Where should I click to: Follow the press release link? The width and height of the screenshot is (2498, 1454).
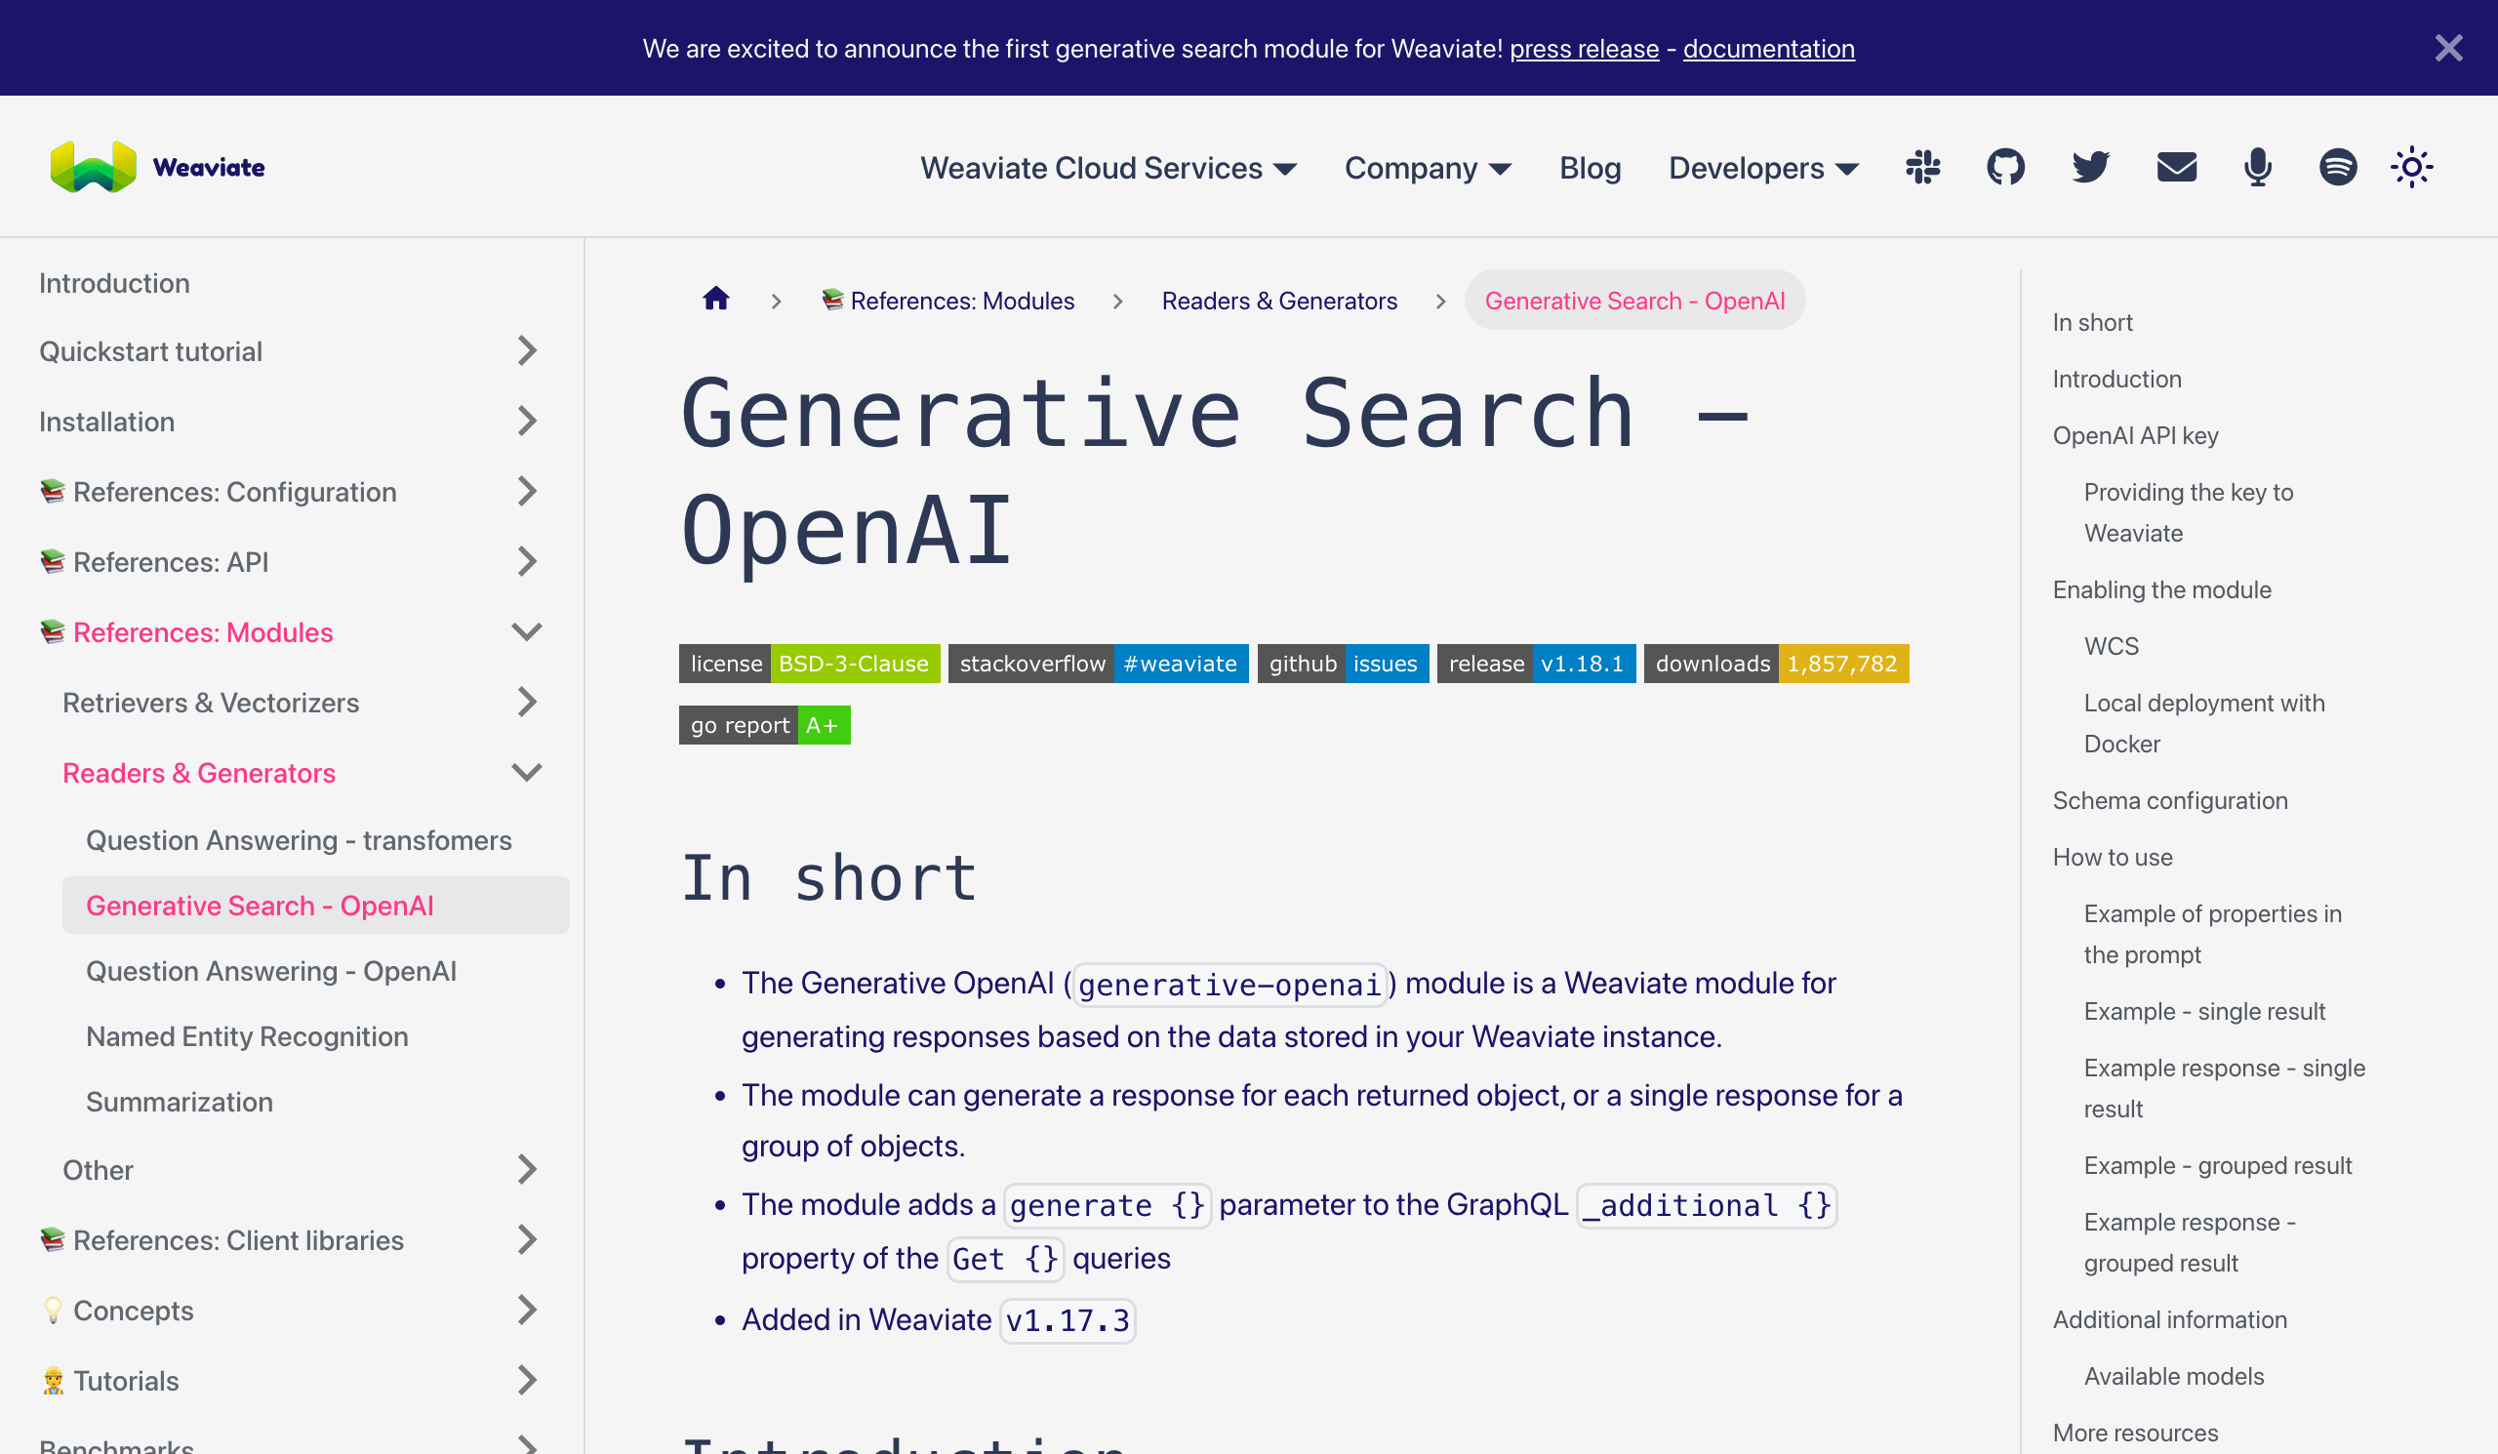coord(1584,49)
